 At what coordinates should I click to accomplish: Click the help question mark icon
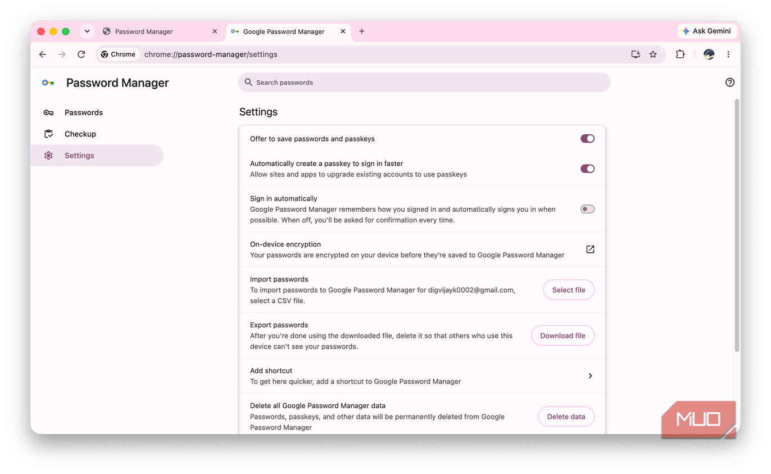pos(730,83)
